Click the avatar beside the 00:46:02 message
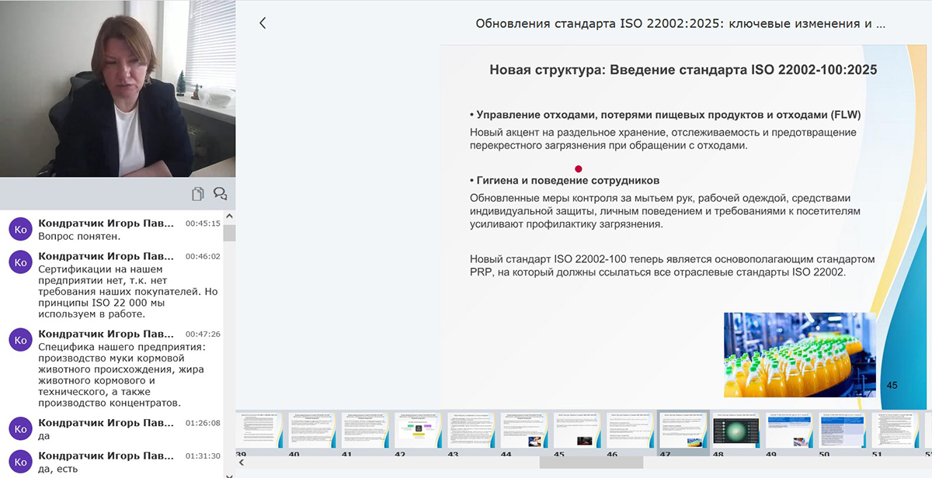Viewport: 932px width, 478px height. tap(20, 262)
